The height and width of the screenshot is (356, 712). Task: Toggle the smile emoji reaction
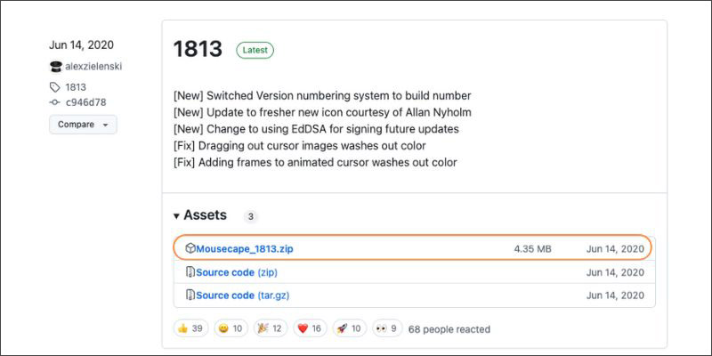(x=231, y=328)
